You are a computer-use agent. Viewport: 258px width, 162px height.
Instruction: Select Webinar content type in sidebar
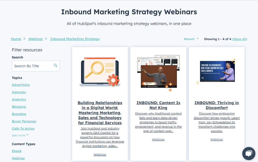click(x=18, y=158)
